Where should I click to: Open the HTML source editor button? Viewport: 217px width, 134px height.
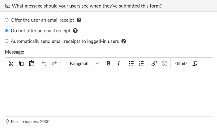point(181,64)
